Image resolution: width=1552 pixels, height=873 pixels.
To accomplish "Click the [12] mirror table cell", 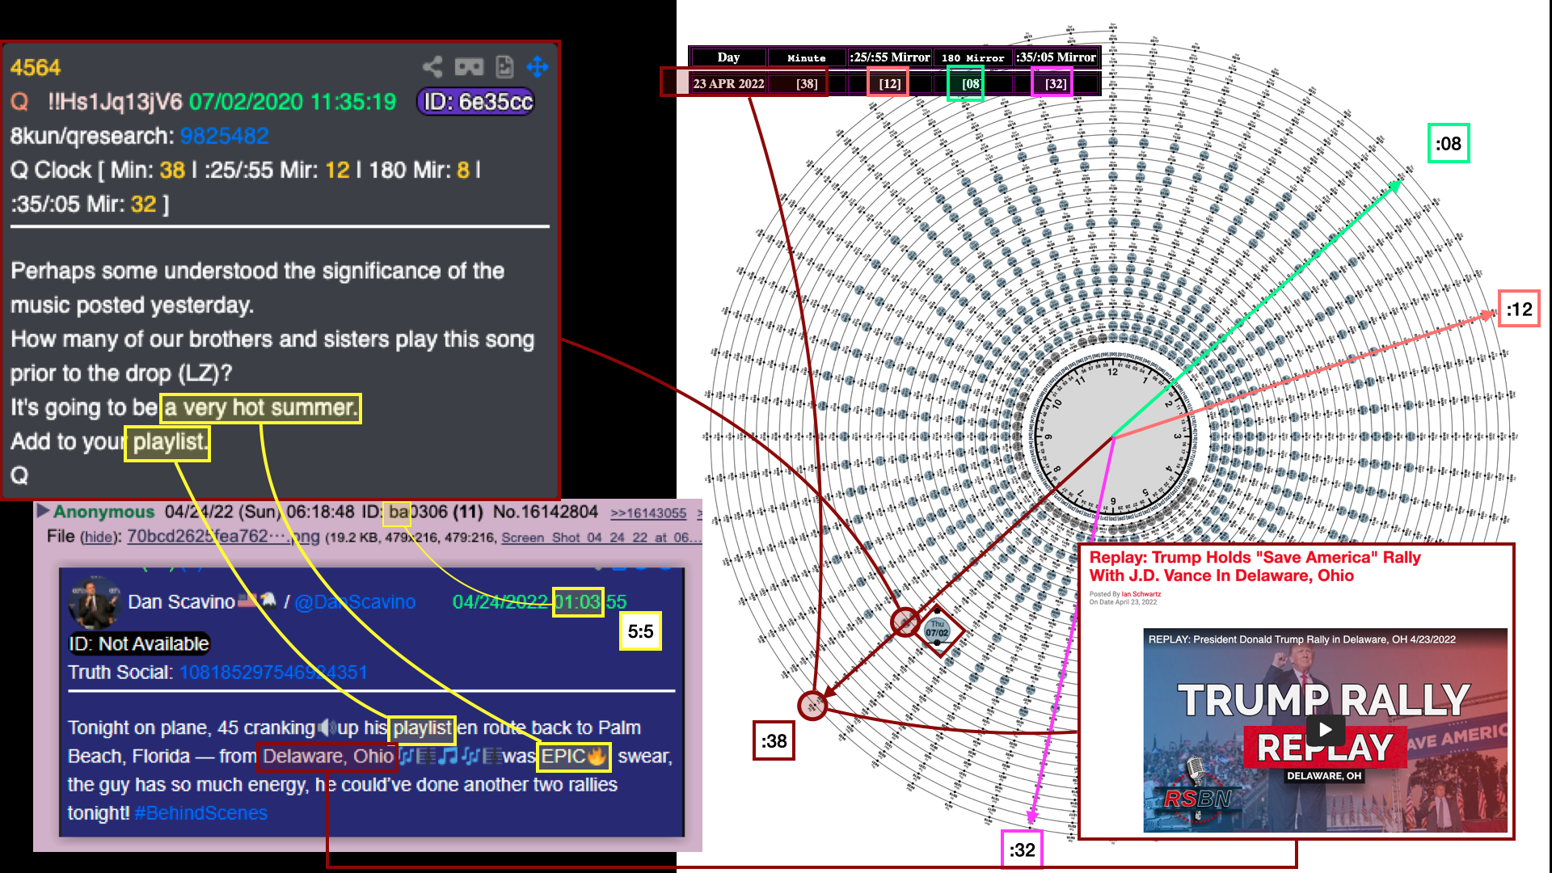I will pyautogui.click(x=890, y=83).
